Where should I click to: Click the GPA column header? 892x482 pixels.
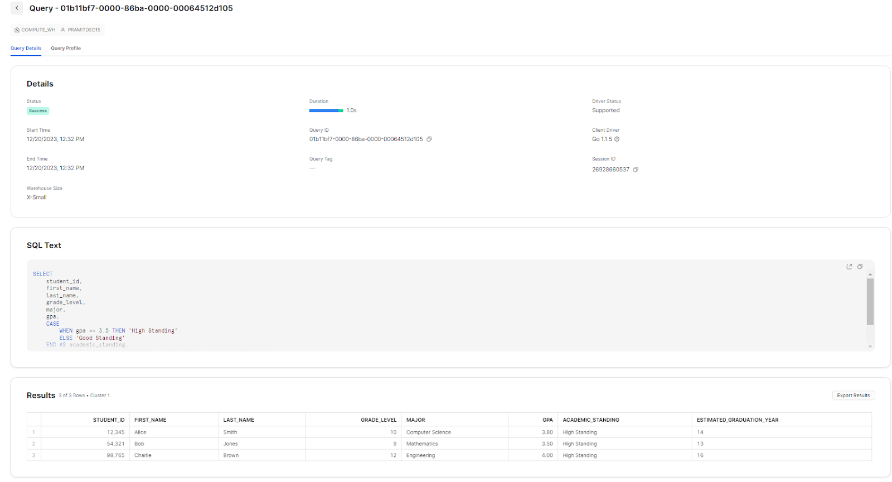click(533, 420)
